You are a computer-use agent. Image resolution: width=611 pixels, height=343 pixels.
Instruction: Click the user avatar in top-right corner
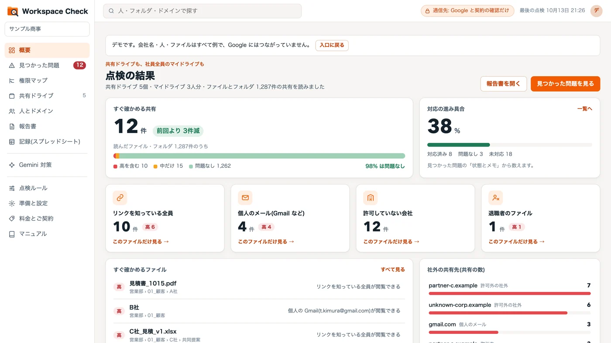click(x=596, y=11)
